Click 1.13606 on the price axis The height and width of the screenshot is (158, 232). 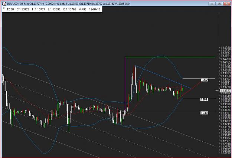(x=225, y=99)
